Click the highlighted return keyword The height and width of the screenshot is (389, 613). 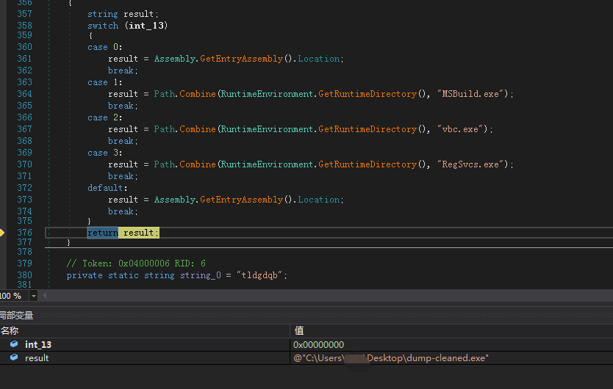103,233
